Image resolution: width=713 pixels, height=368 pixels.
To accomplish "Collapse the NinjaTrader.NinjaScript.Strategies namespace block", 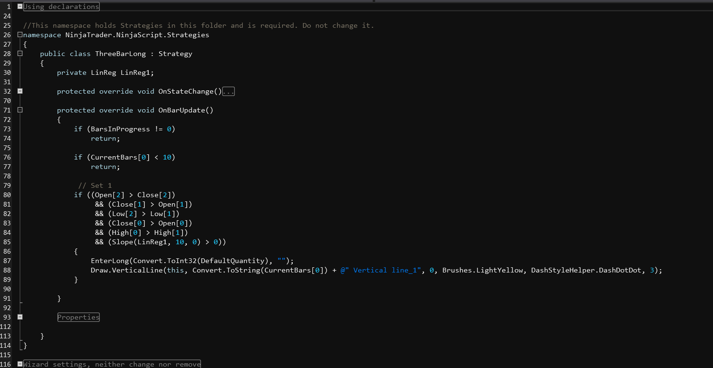I will (20, 35).
